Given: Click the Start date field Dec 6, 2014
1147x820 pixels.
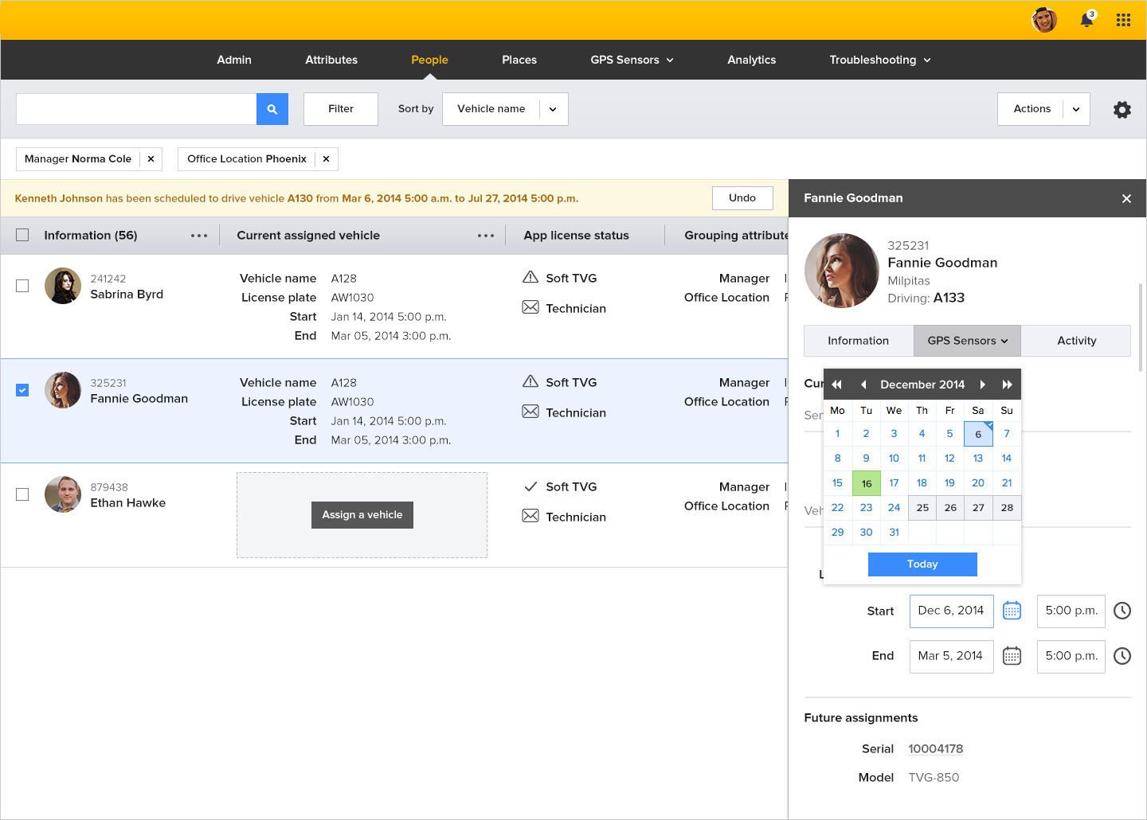Looking at the screenshot, I should (x=951, y=611).
